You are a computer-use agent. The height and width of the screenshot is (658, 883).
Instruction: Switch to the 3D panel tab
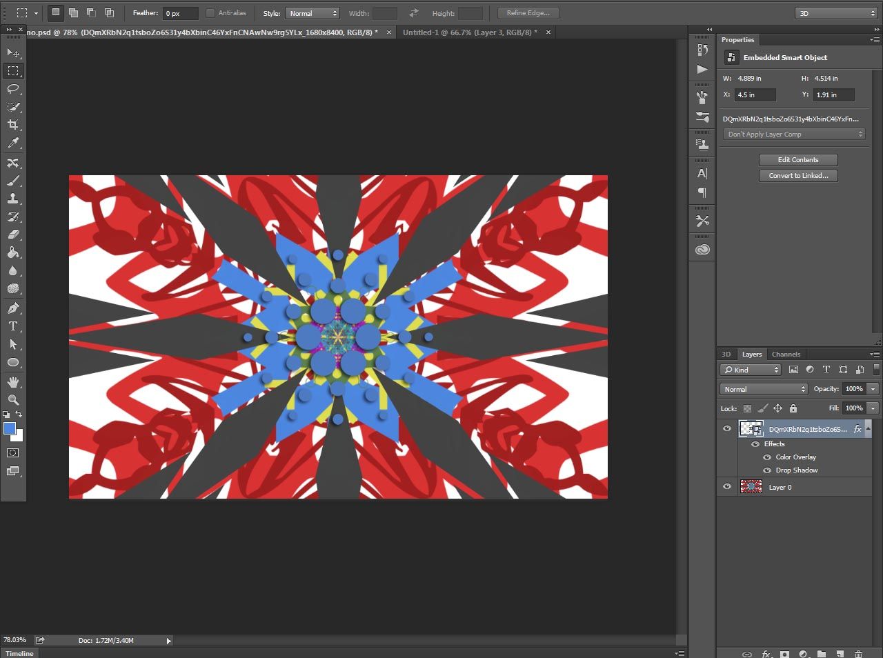[726, 355]
